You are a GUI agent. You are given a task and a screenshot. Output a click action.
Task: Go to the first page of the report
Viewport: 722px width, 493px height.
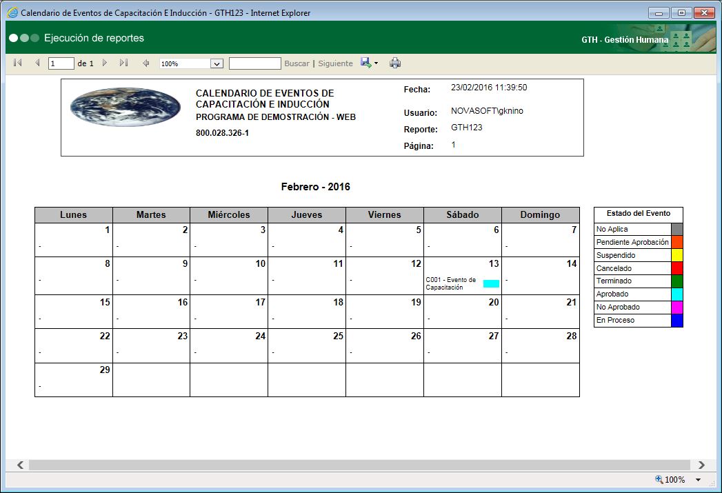point(17,63)
